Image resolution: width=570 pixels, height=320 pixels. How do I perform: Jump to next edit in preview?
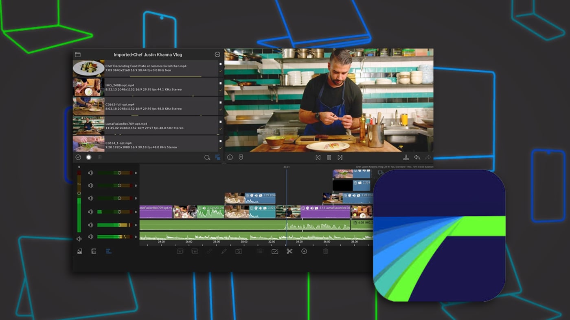click(340, 157)
